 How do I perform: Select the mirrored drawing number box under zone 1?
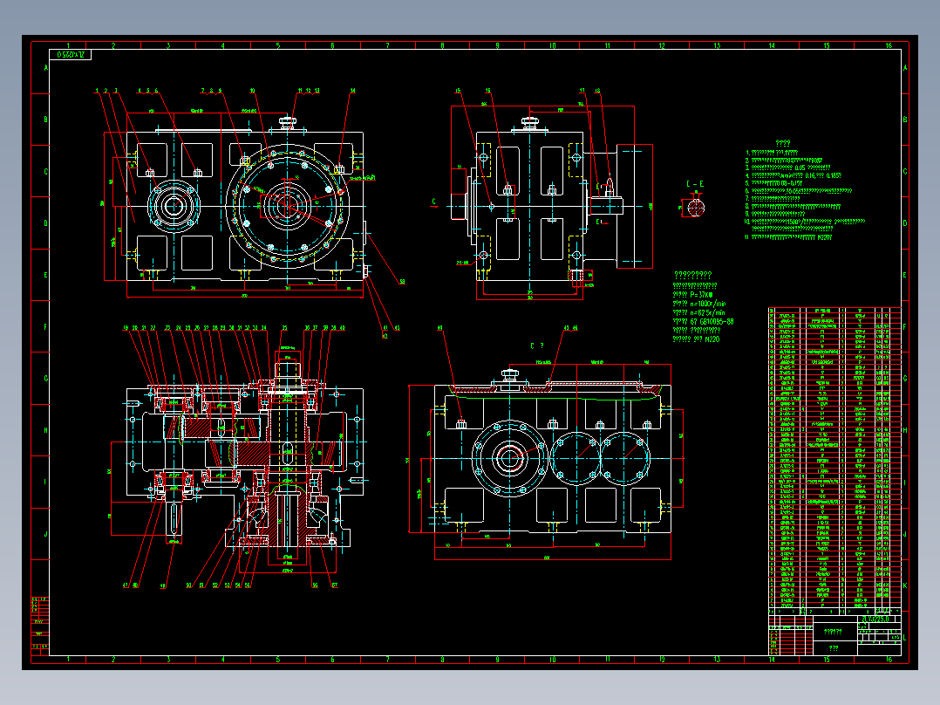[71, 55]
